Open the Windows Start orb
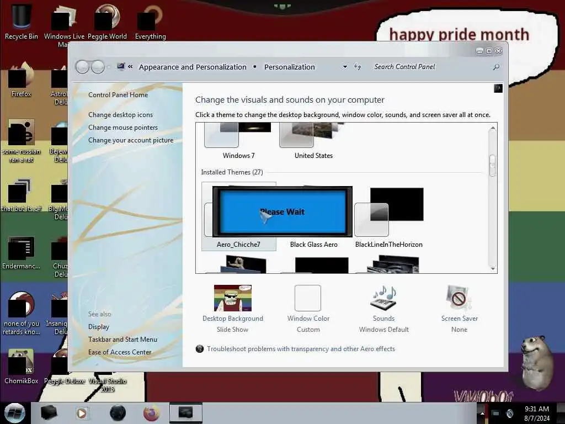This screenshot has width=565, height=424. (14, 413)
